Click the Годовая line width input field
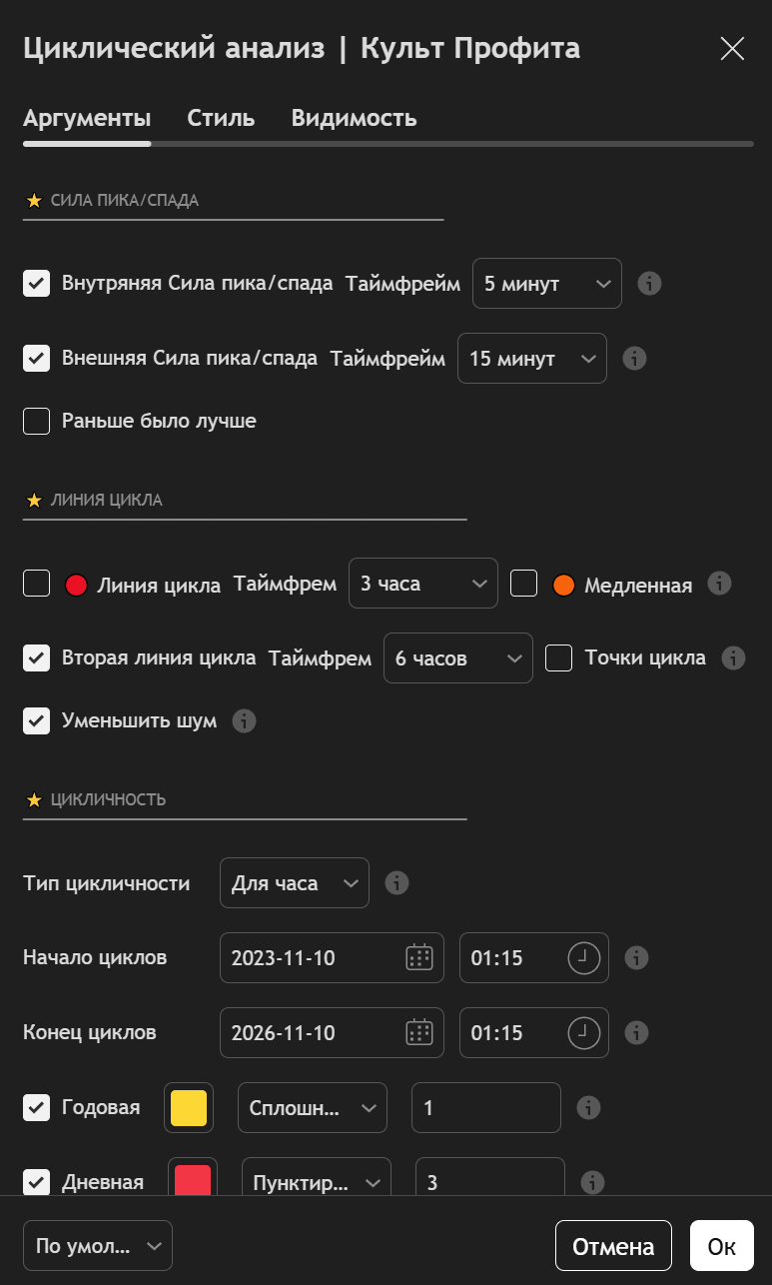This screenshot has width=772, height=1285. (x=485, y=1107)
